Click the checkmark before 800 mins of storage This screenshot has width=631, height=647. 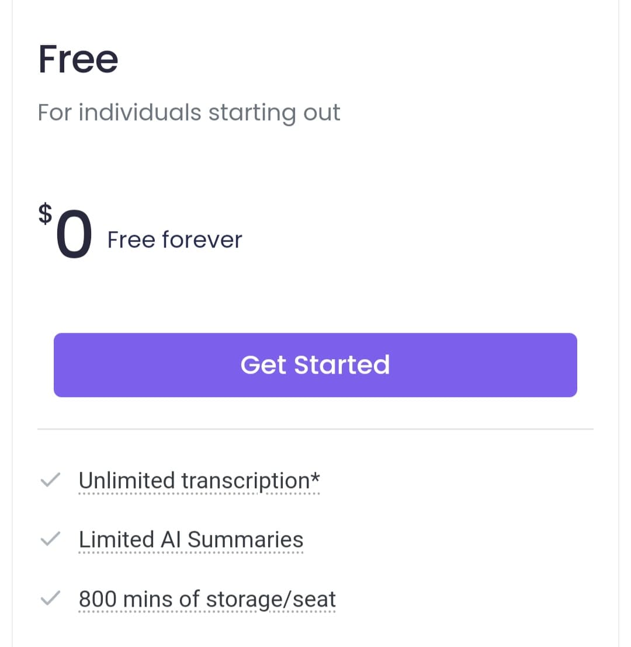51,599
